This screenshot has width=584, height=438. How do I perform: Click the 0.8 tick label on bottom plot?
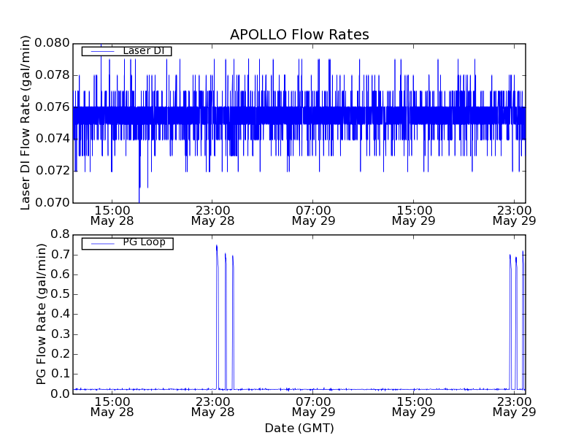tap(60, 234)
